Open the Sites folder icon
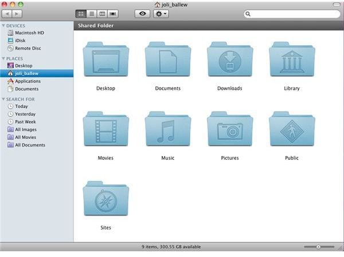Screen dimensions: 344x257 coord(105,199)
